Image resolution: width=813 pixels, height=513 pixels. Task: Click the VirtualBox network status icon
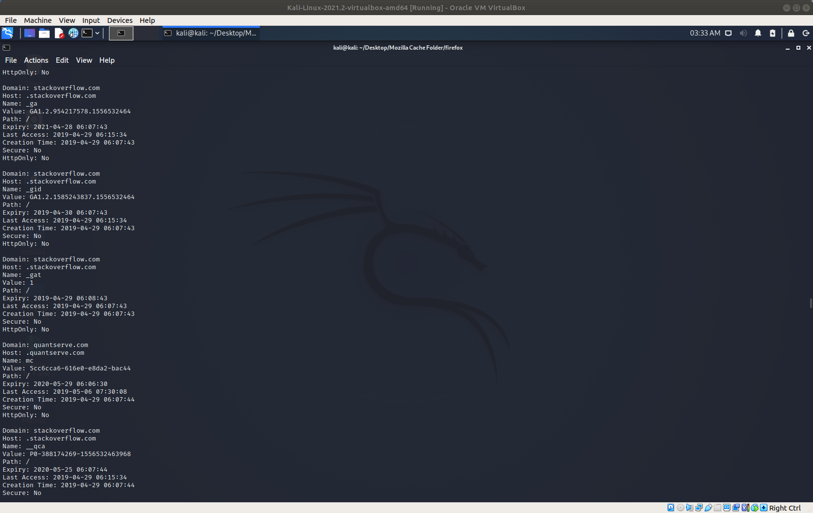[x=699, y=508]
